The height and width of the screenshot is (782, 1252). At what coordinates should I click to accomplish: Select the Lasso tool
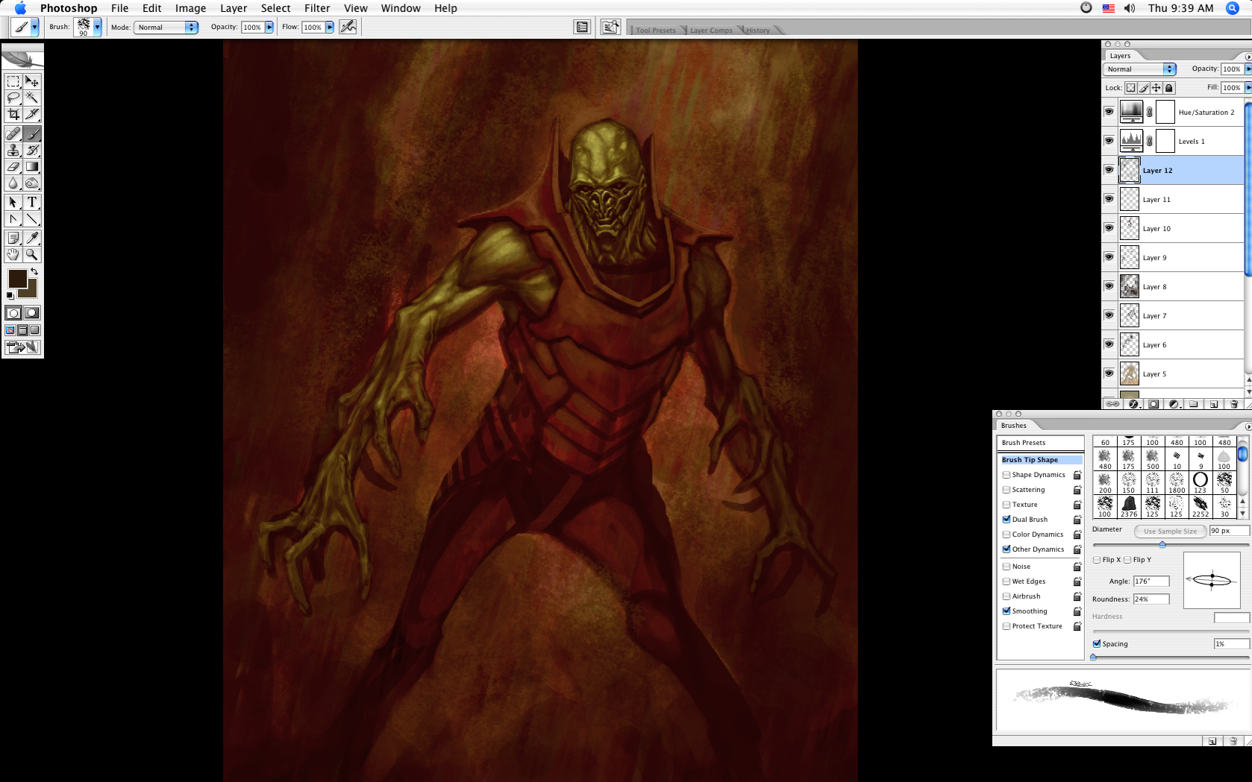(x=13, y=98)
